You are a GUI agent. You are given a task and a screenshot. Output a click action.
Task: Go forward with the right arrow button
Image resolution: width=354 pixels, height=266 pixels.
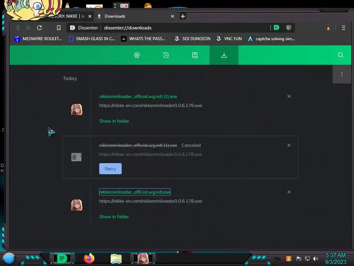(28, 28)
